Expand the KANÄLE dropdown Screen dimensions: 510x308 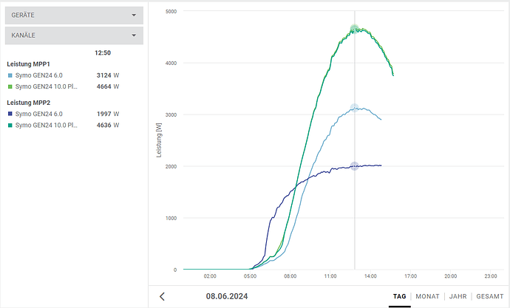pos(74,35)
